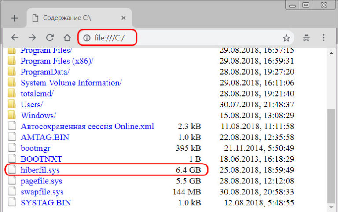The image size is (338, 212).
Task: Click file icon beside hiberfil.sys
Action: [12, 169]
